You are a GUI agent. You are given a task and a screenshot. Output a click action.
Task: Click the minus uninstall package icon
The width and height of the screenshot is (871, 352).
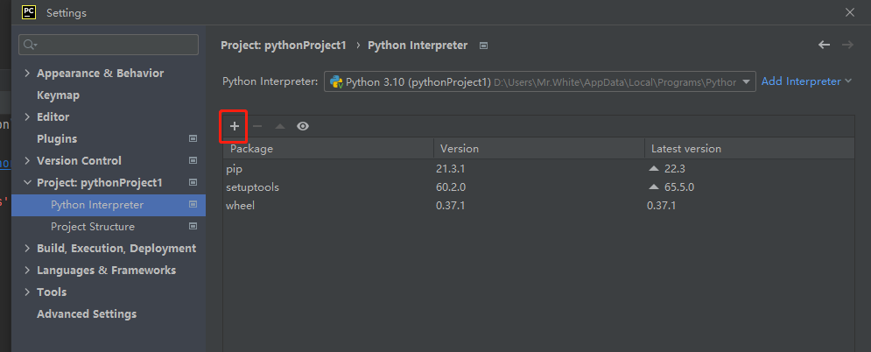click(257, 126)
